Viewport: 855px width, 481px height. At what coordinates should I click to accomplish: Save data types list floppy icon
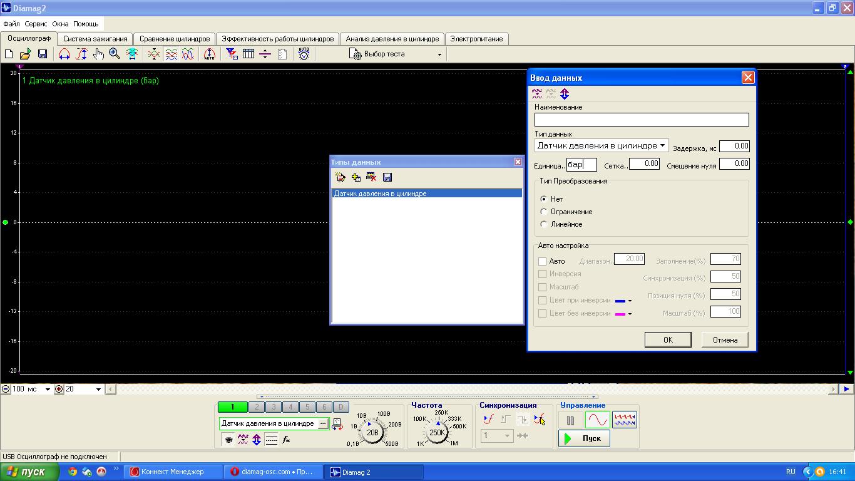pyautogui.click(x=387, y=178)
